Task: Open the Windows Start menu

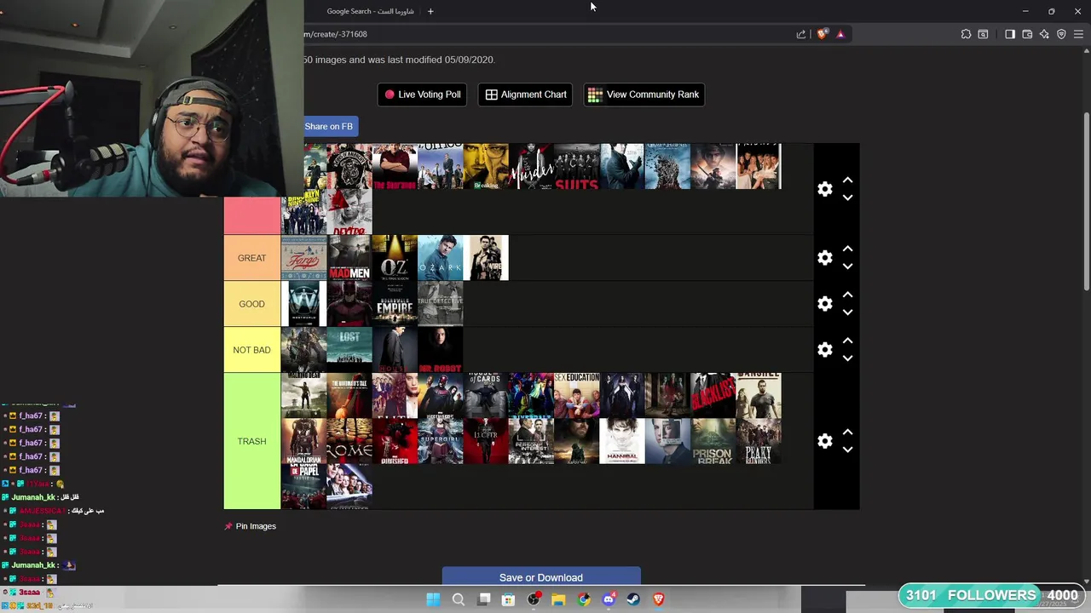Action: pyautogui.click(x=433, y=599)
